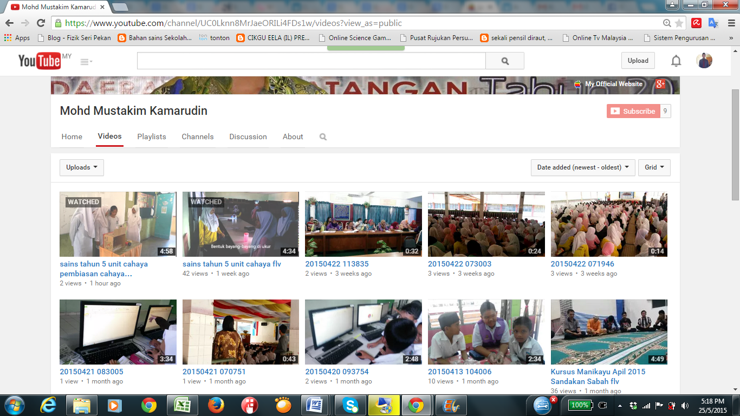Viewport: 740px width, 416px height.
Task: Go back in Chrome
Action: tap(10, 23)
